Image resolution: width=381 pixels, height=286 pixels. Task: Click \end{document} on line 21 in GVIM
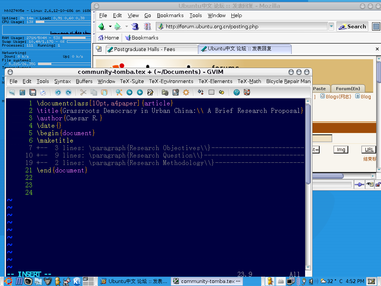62,170
